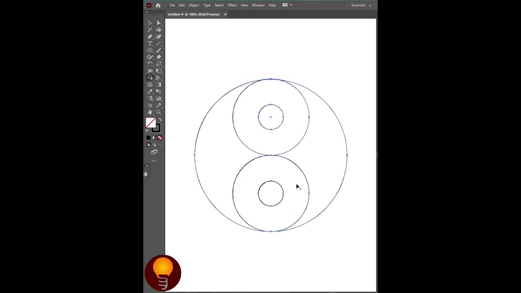Screen dimensions: 521x293
Task: Activate the Type tool
Action: 150,44
